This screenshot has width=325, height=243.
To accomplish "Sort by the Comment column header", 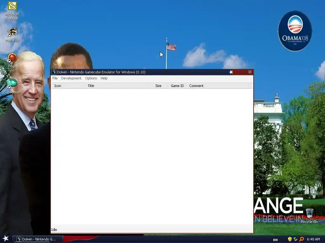I will pyautogui.click(x=218, y=86).
